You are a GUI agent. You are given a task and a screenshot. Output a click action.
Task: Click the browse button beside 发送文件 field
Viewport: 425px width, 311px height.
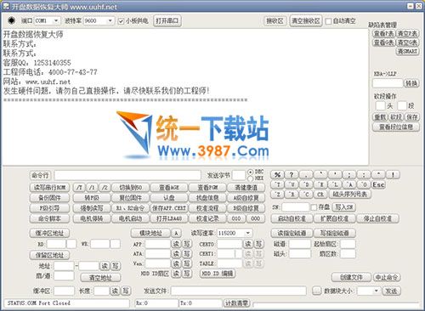click(x=317, y=291)
